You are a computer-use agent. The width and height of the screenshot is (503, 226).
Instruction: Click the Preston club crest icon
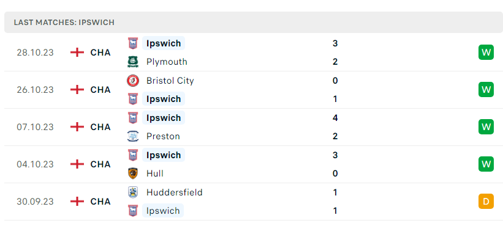133,136
